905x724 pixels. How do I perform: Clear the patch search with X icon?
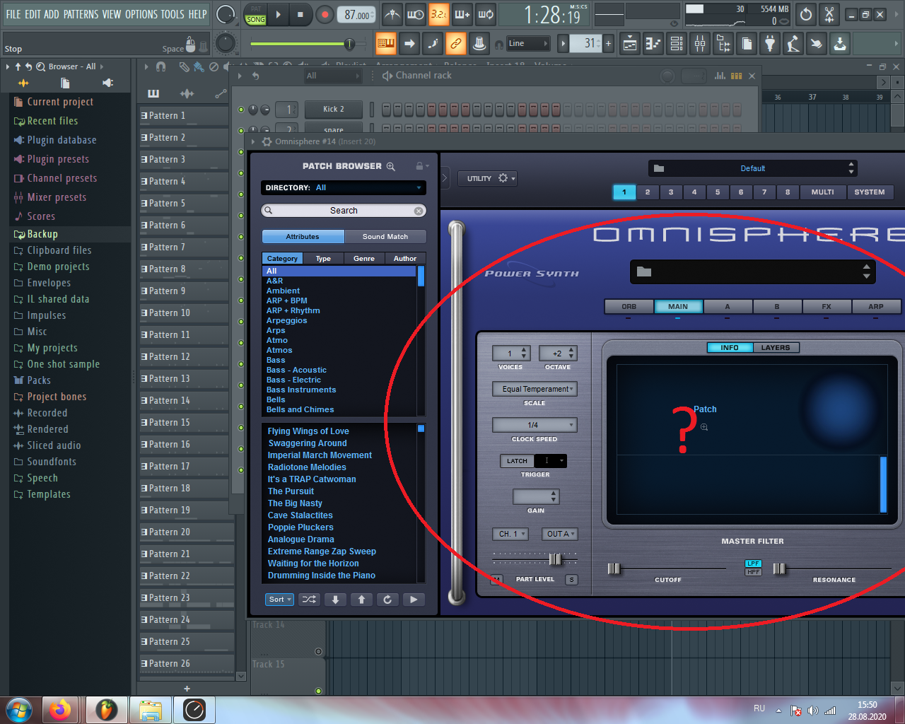click(419, 211)
